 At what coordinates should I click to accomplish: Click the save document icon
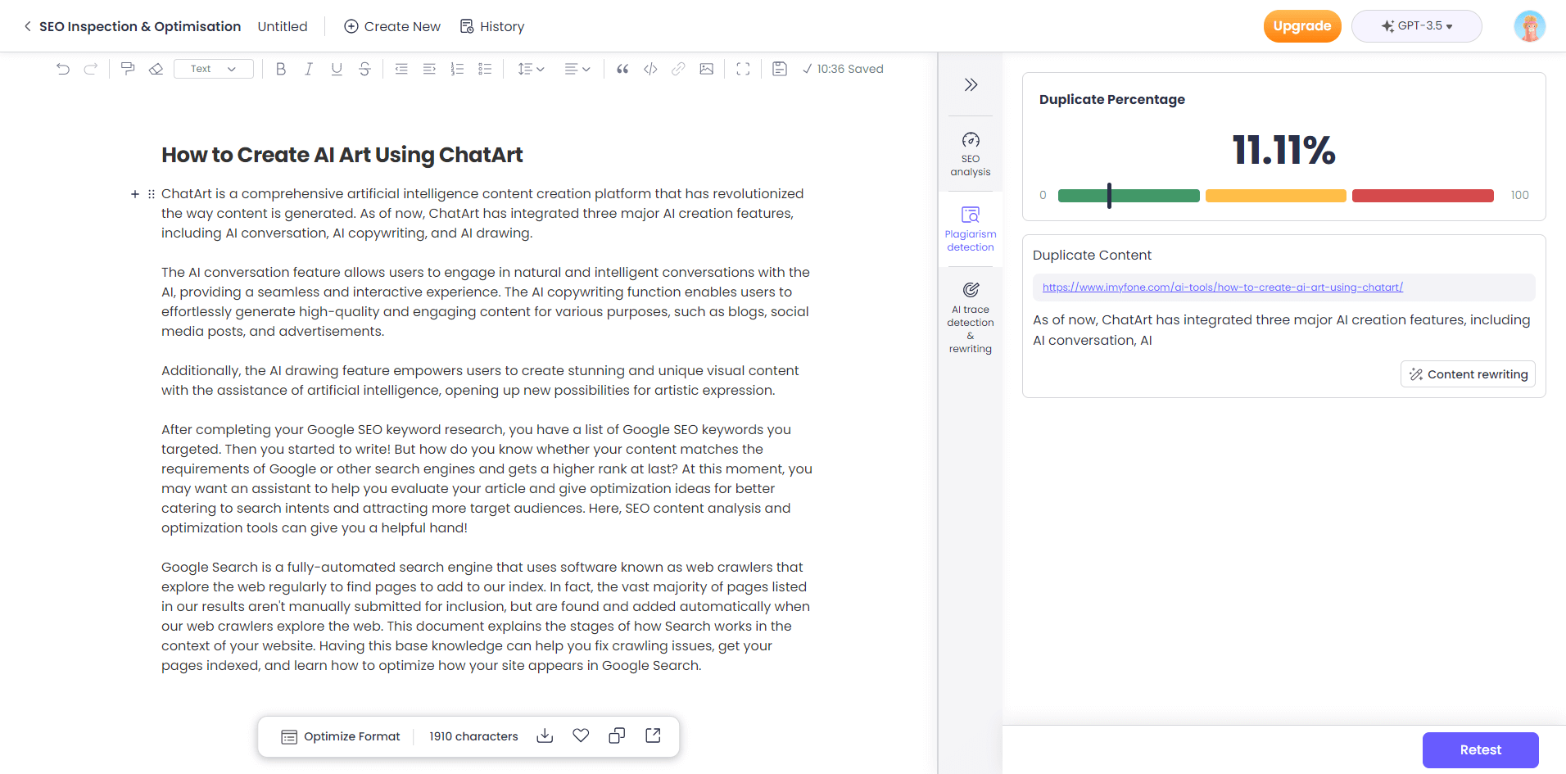(x=780, y=69)
